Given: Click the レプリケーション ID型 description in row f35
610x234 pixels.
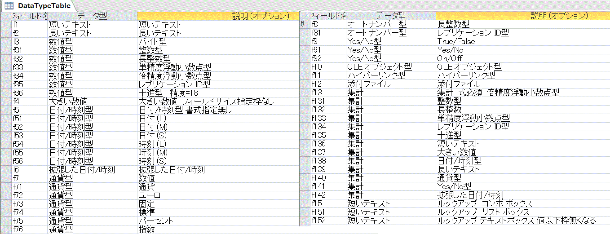Looking at the screenshot, I should pyautogui.click(x=218, y=84).
